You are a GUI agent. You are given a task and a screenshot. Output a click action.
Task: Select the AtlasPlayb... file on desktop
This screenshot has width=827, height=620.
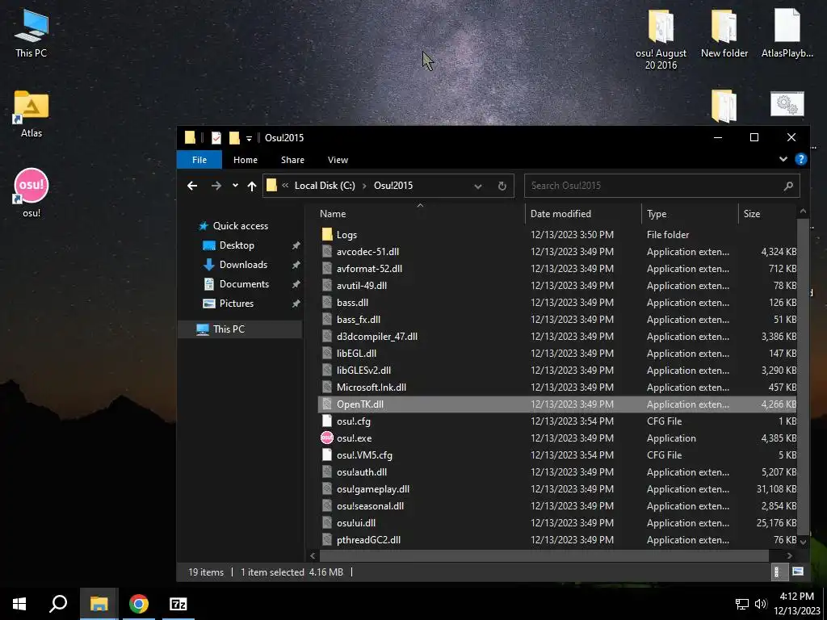tap(787, 34)
